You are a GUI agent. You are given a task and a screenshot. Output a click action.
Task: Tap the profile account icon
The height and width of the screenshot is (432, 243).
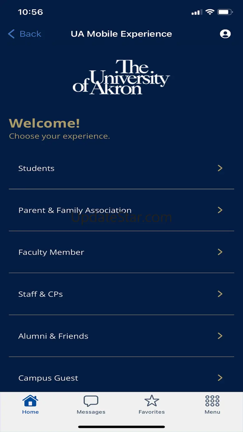coord(225,34)
